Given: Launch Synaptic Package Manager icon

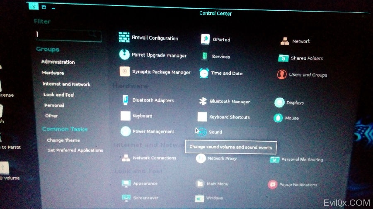Looking at the screenshot, I should pyautogui.click(x=125, y=71).
